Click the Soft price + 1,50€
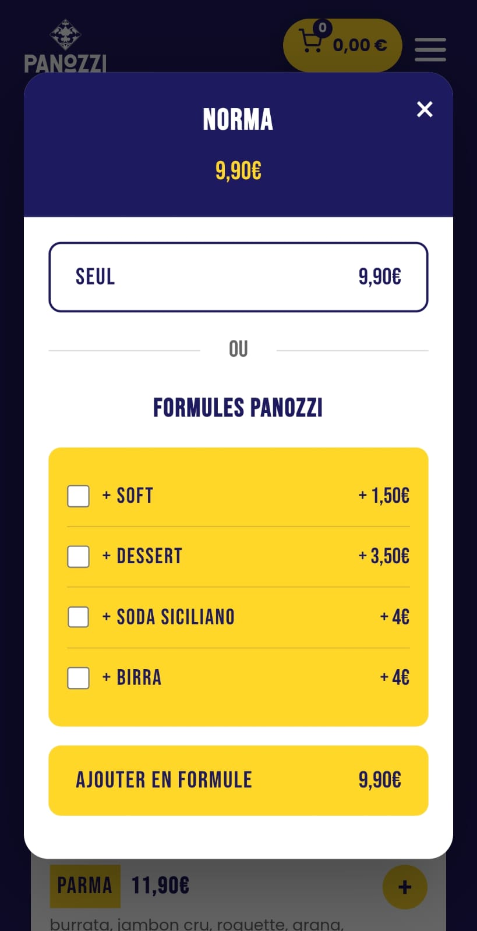477x931 pixels. click(x=384, y=496)
